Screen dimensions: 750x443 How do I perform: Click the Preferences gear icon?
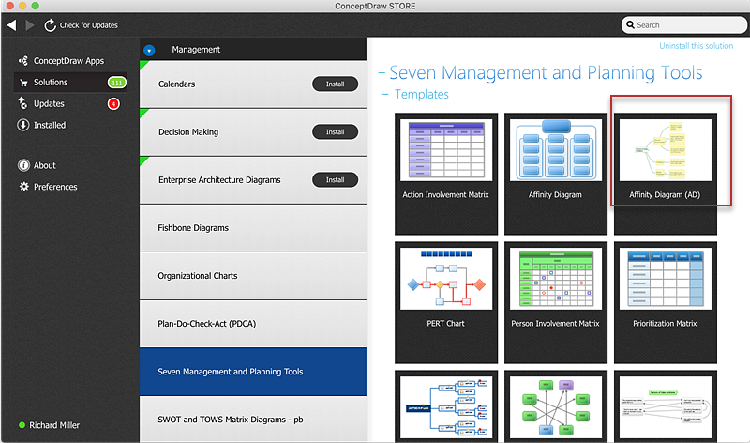[x=24, y=186]
